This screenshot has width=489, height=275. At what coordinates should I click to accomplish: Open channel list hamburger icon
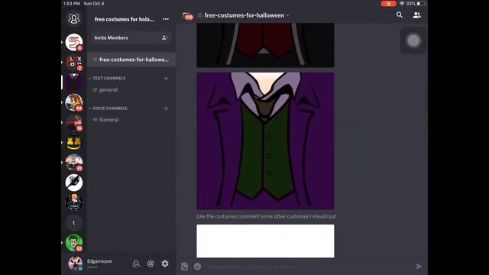[186, 15]
